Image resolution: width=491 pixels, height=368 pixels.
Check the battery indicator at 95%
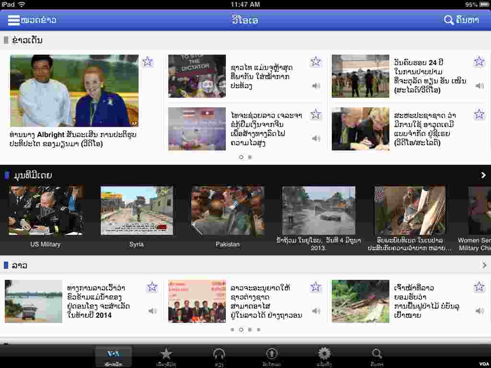(484, 4)
